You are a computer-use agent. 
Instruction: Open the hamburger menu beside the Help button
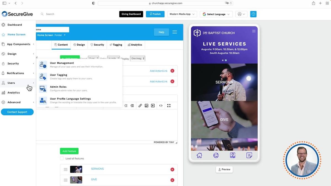(175, 32)
